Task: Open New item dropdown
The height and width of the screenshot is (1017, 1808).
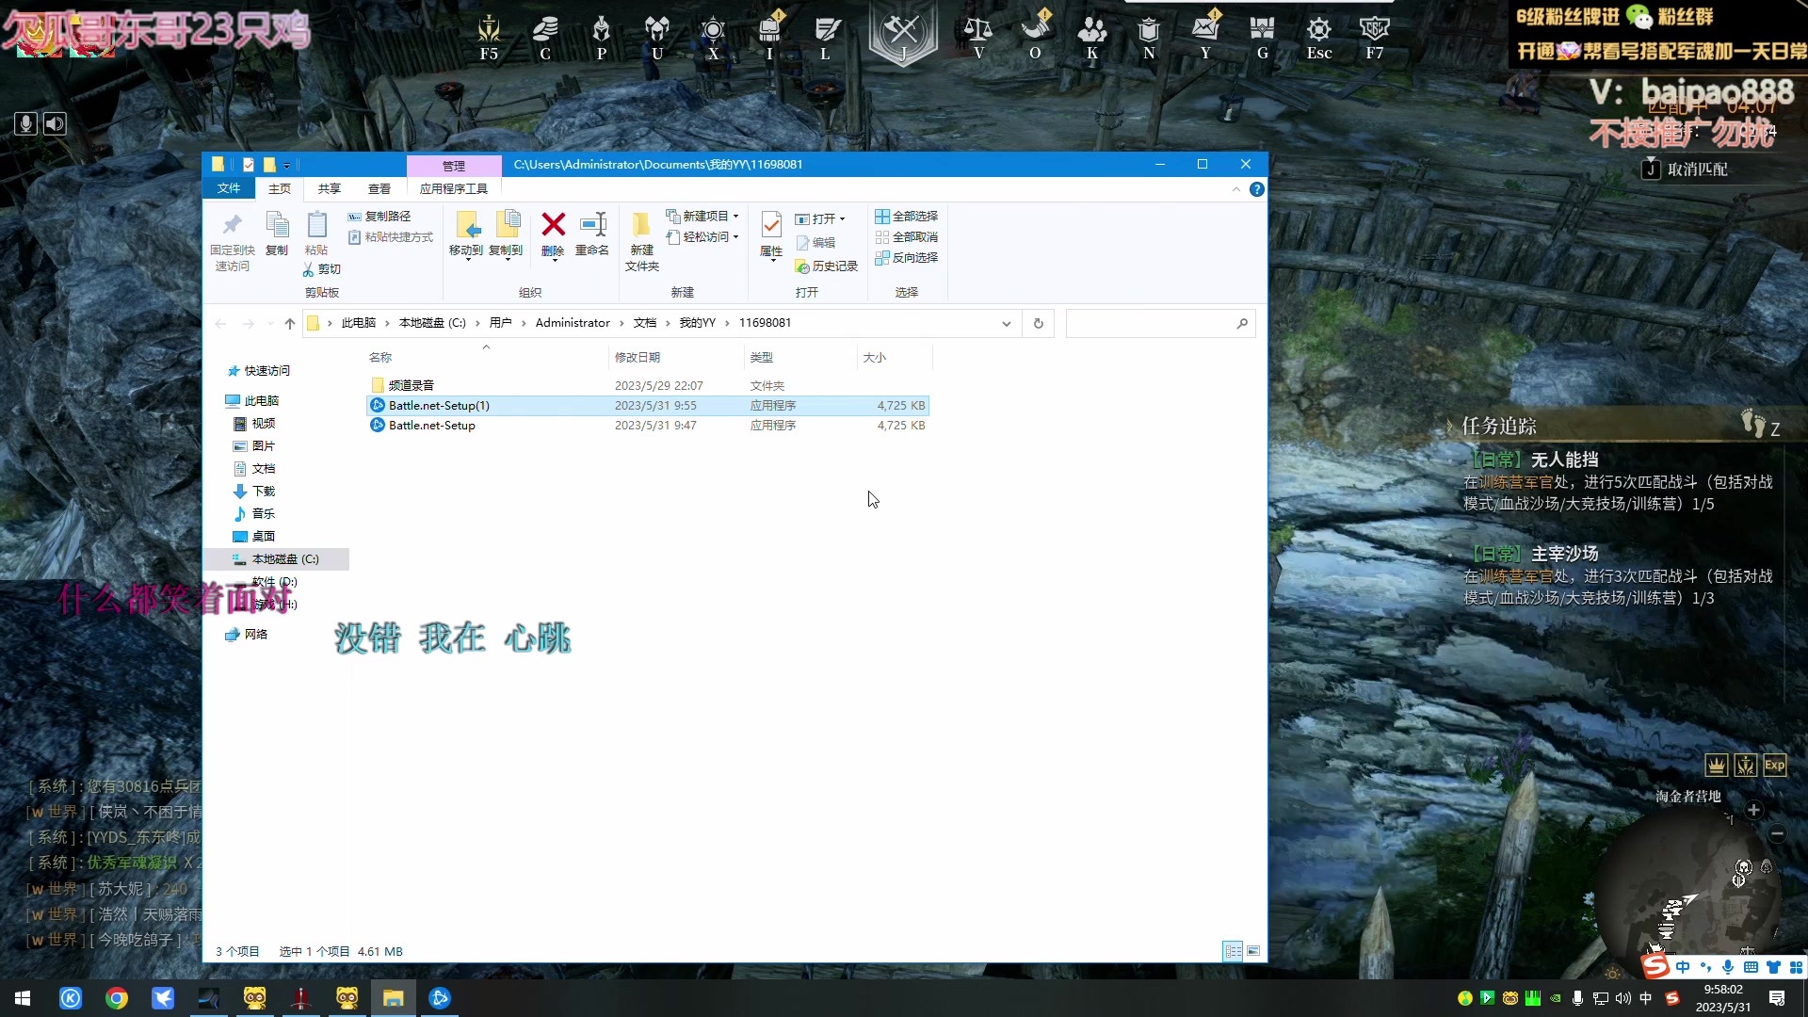Action: point(702,217)
